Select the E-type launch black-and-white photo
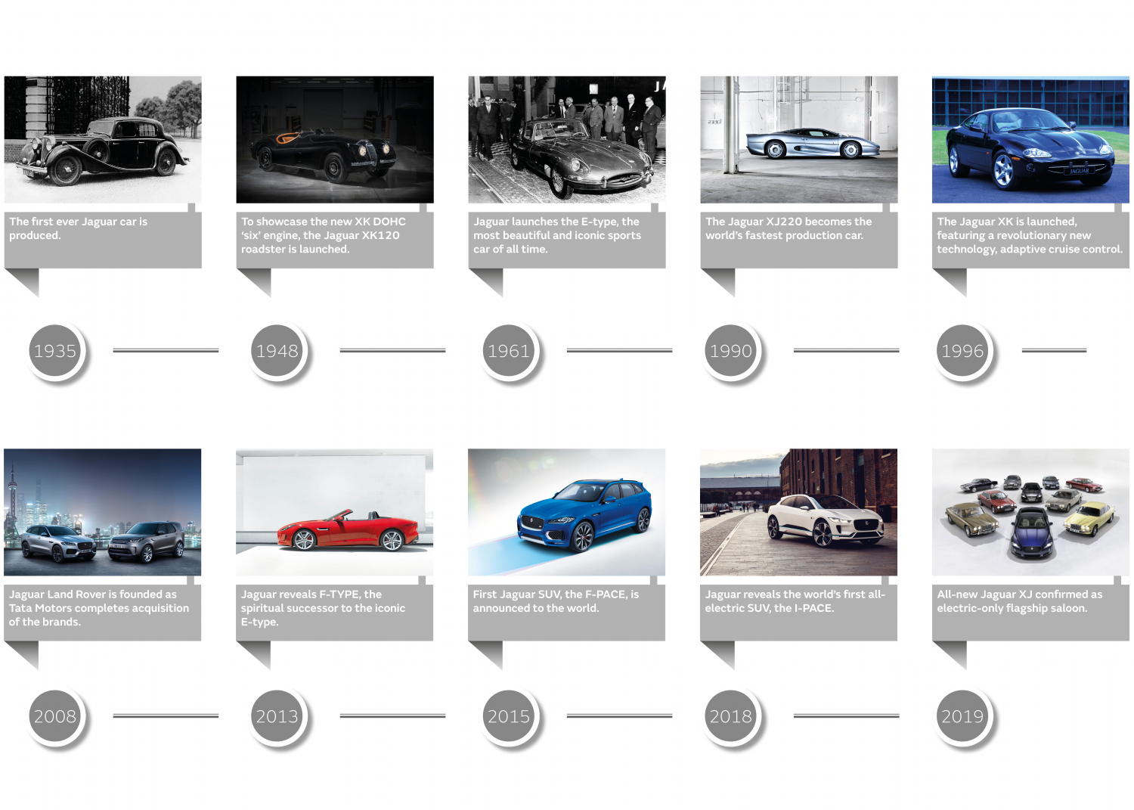The width and height of the screenshot is (1134, 810). 567,139
